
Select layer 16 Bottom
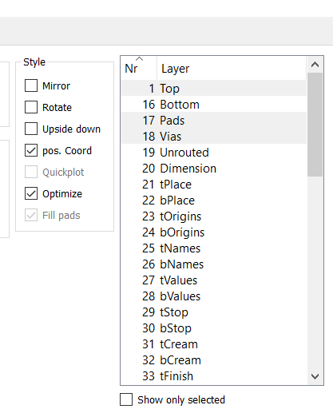214,104
